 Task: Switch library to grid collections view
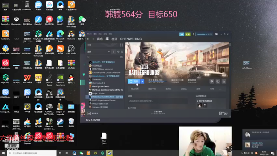(122, 45)
